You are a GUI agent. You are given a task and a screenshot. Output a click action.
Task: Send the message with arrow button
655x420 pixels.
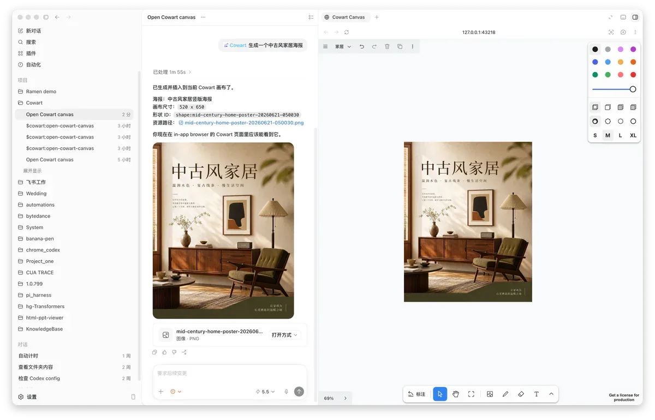click(299, 392)
